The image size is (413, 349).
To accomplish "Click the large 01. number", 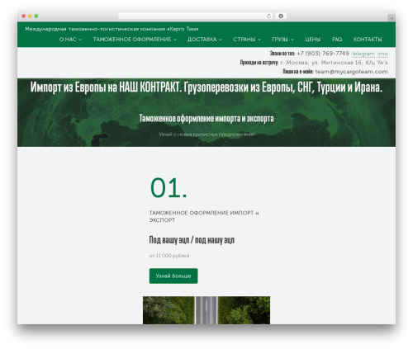I will click(169, 188).
